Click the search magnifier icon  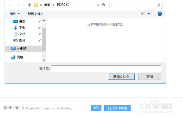coord(159,5)
